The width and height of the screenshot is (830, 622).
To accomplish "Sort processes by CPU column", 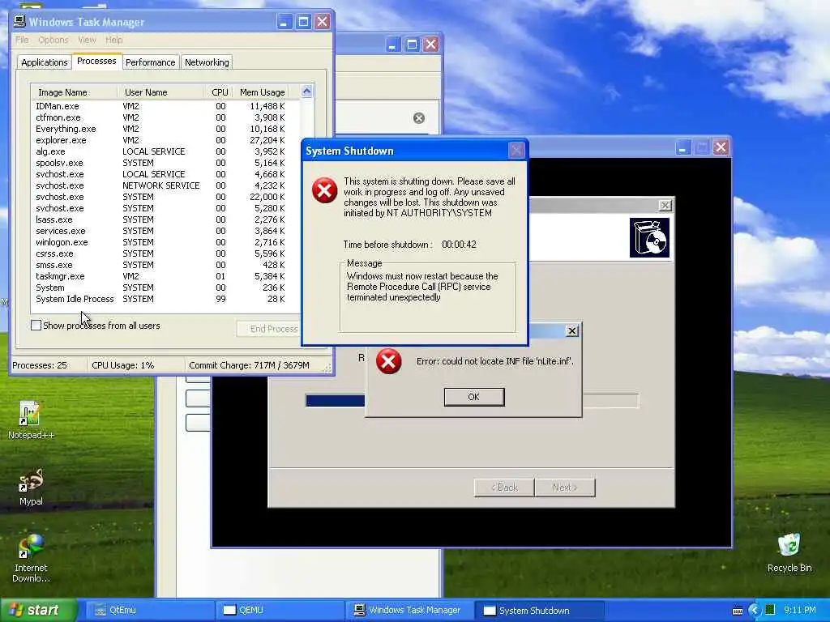I will click(219, 92).
